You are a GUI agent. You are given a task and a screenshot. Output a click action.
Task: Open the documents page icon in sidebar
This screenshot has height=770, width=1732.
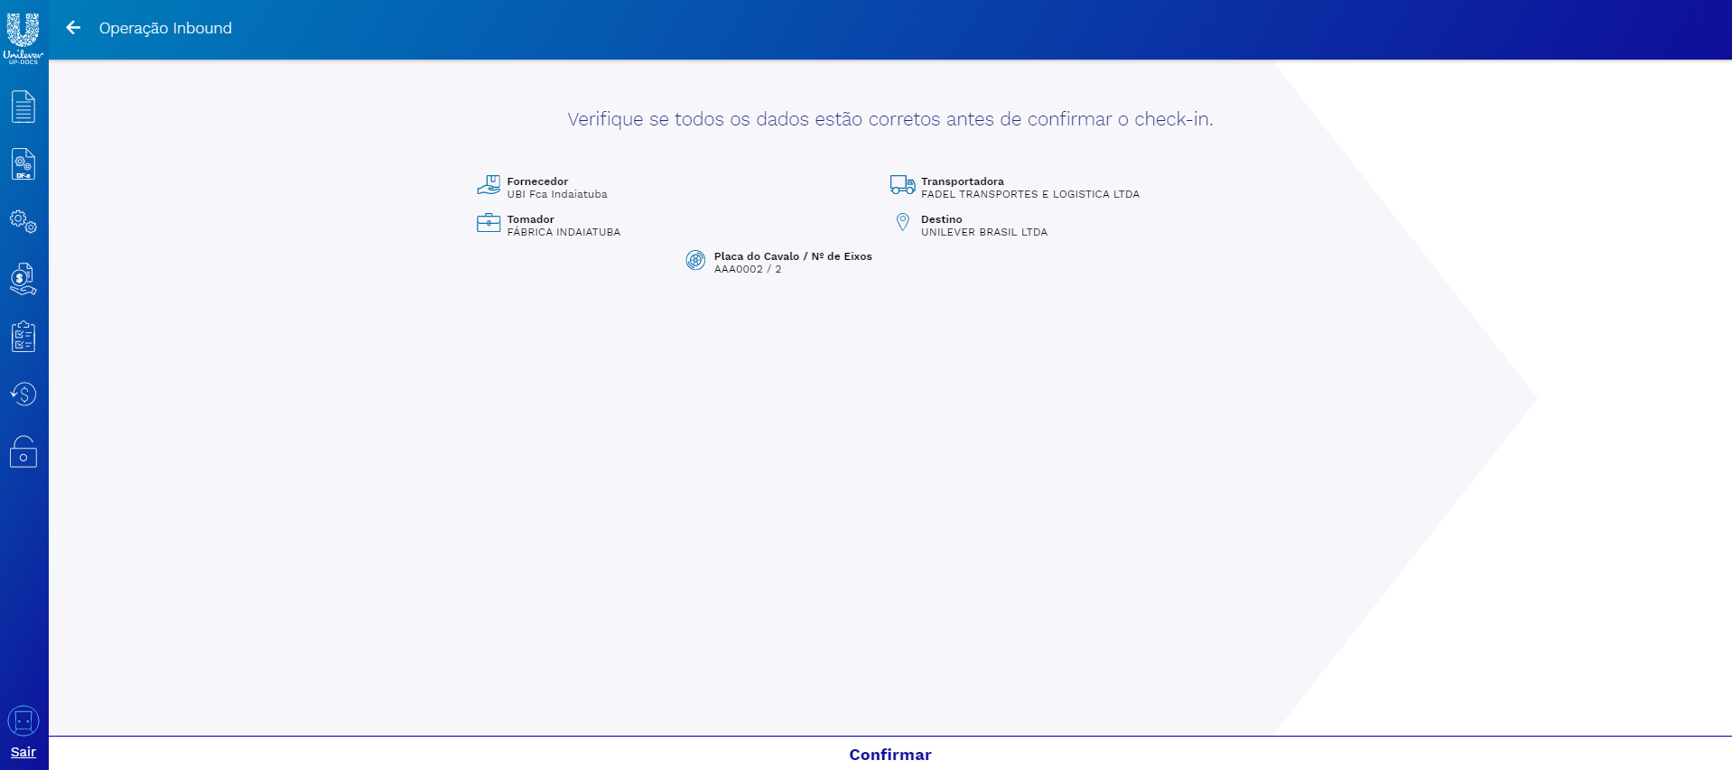tap(23, 107)
